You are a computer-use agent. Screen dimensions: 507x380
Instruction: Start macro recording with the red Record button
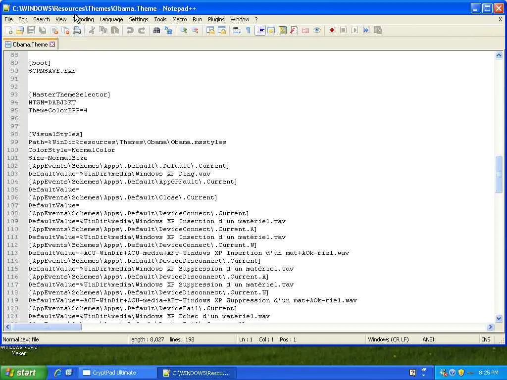[x=332, y=30]
